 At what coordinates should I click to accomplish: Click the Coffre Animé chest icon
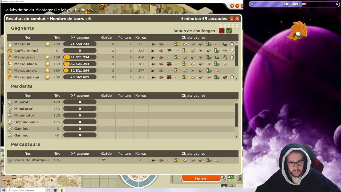[10, 51]
